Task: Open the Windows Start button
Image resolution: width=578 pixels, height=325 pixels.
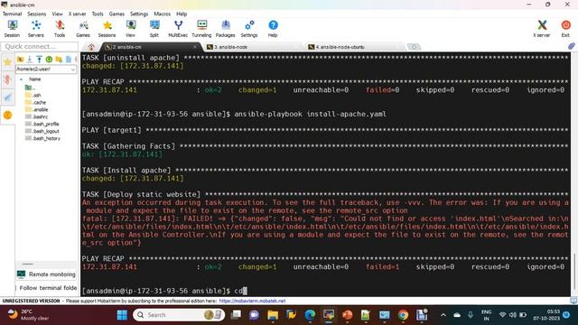Action: 122,315
